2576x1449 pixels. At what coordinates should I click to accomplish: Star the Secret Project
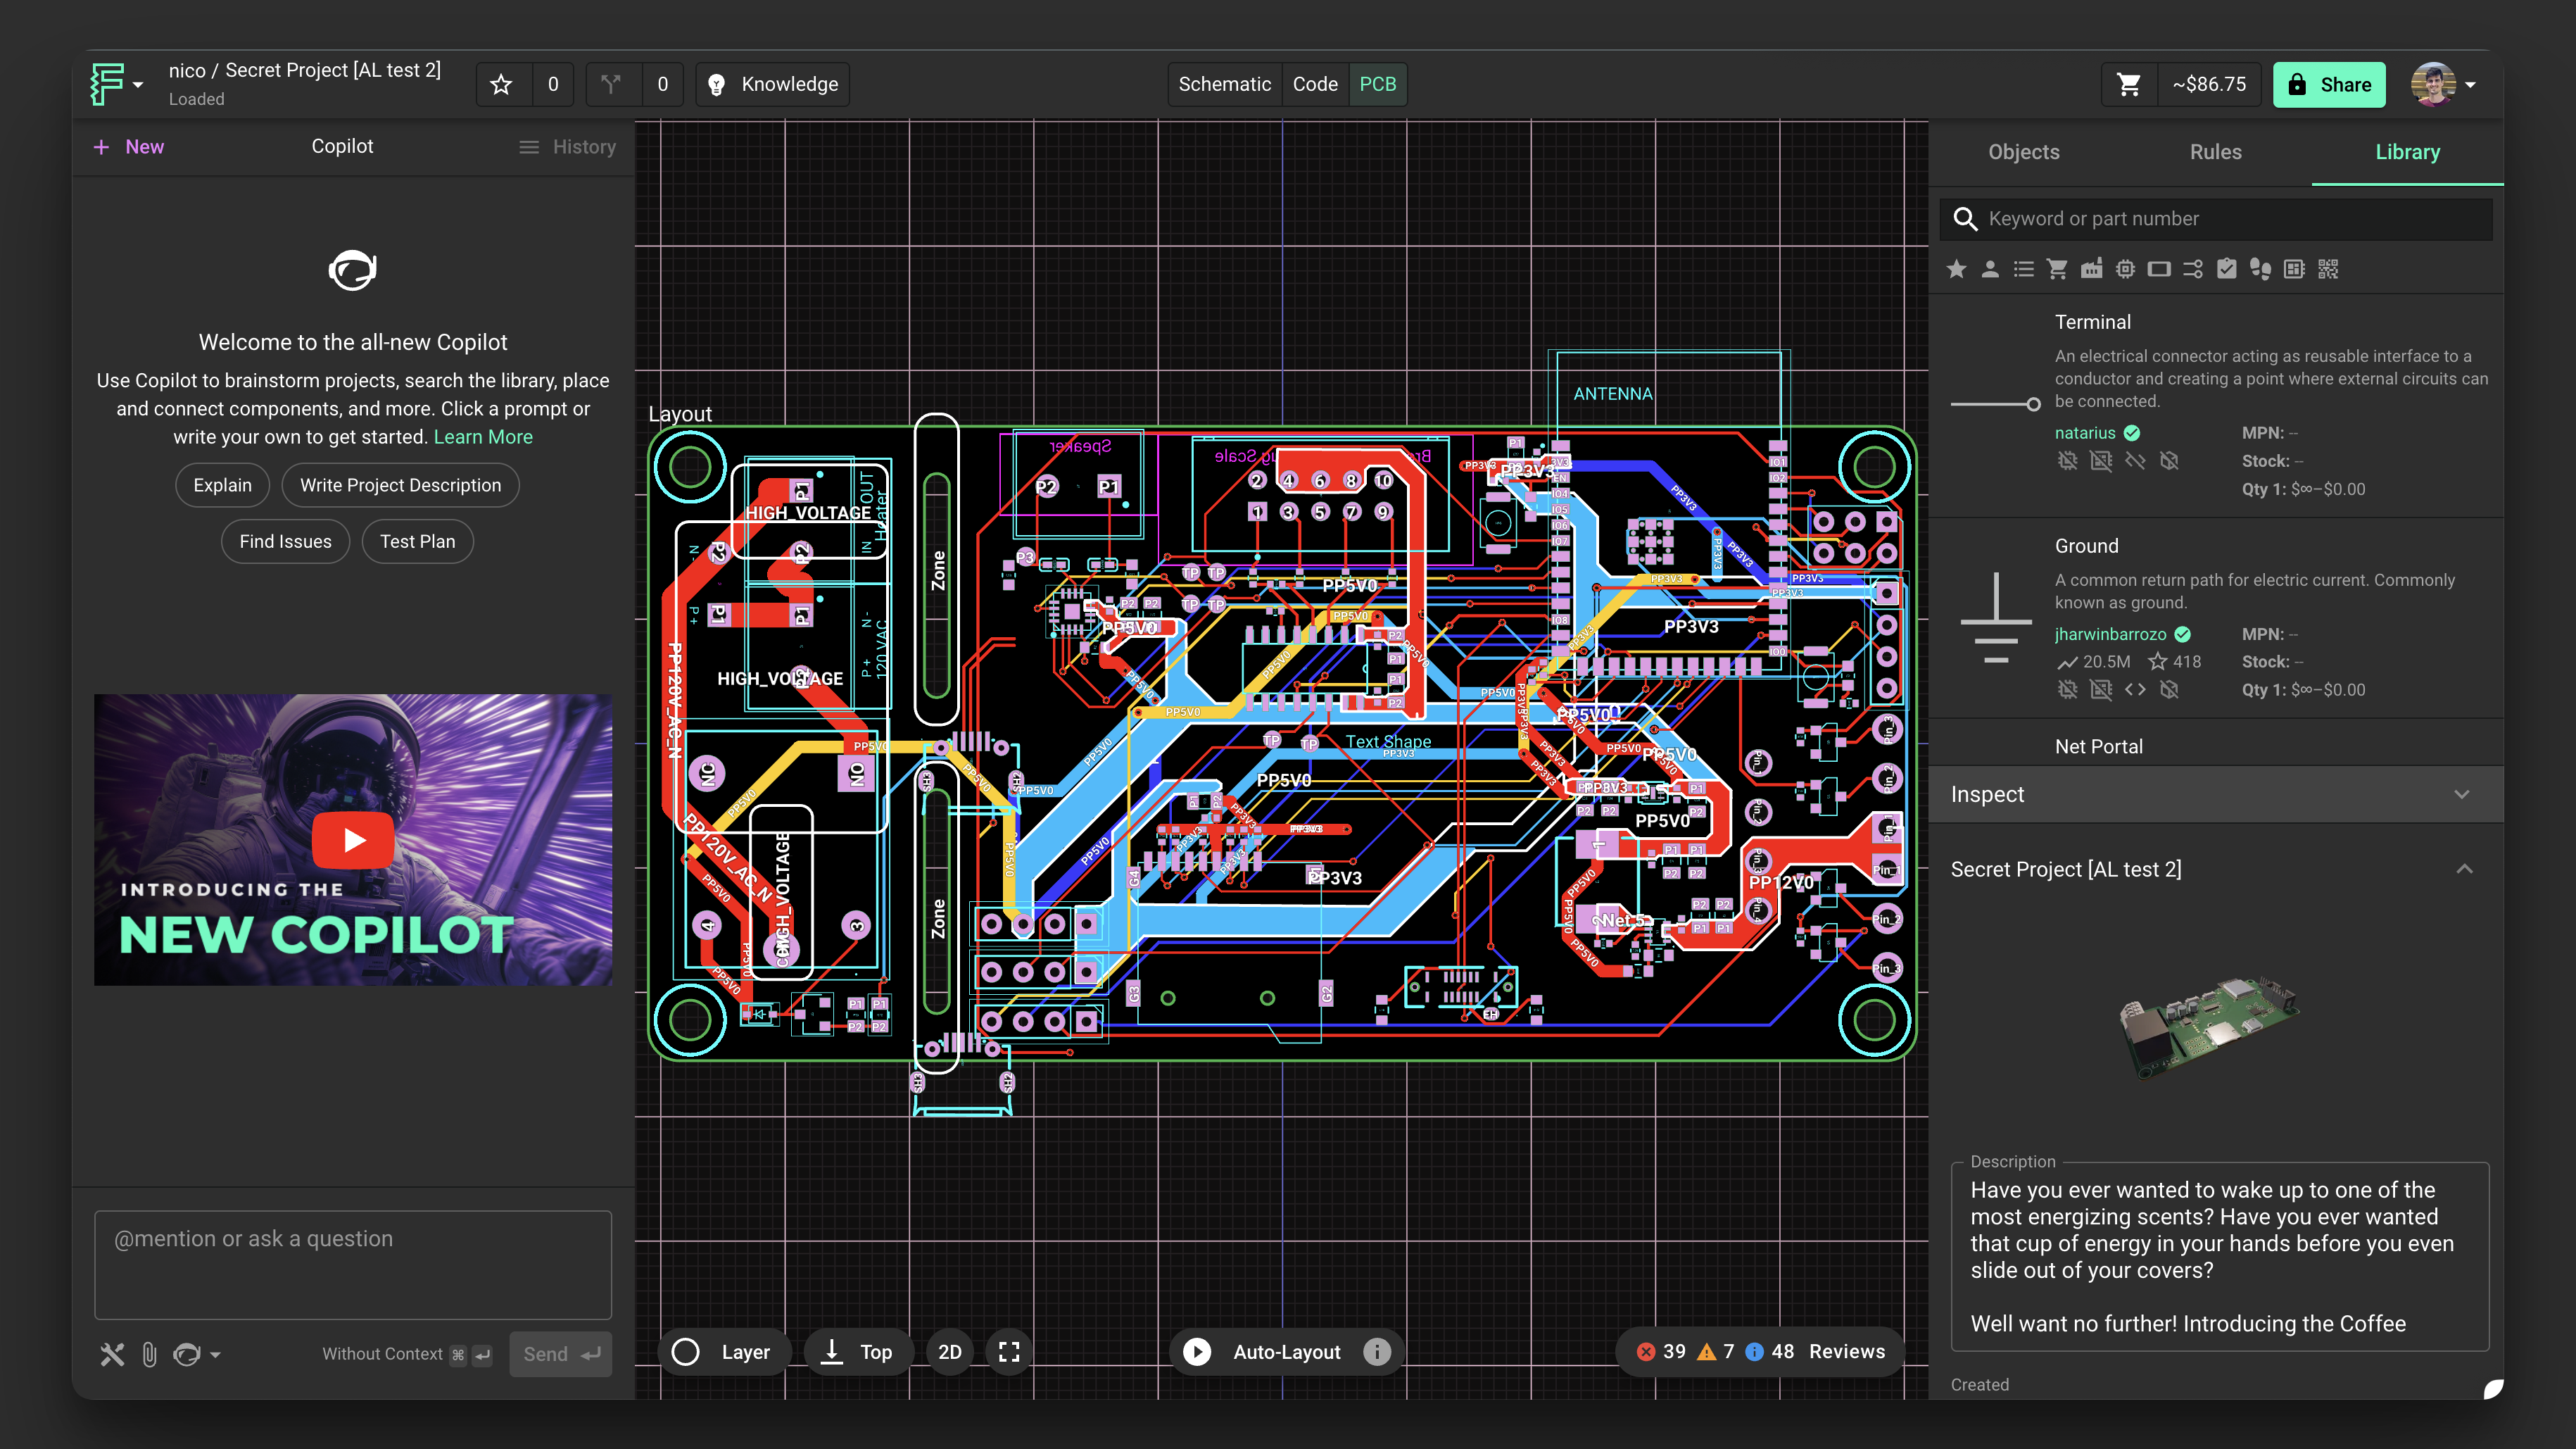point(501,84)
